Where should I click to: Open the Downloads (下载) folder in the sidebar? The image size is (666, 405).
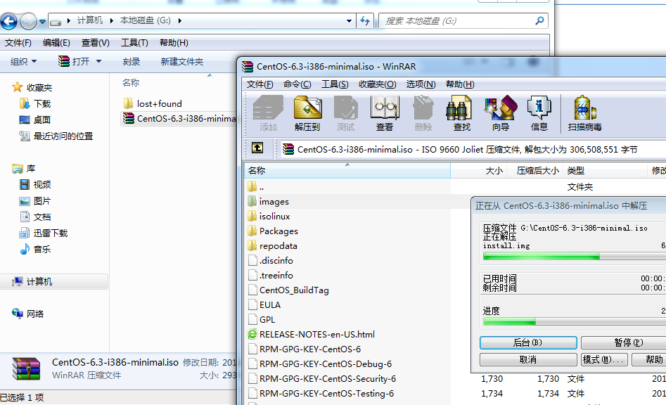[35, 103]
